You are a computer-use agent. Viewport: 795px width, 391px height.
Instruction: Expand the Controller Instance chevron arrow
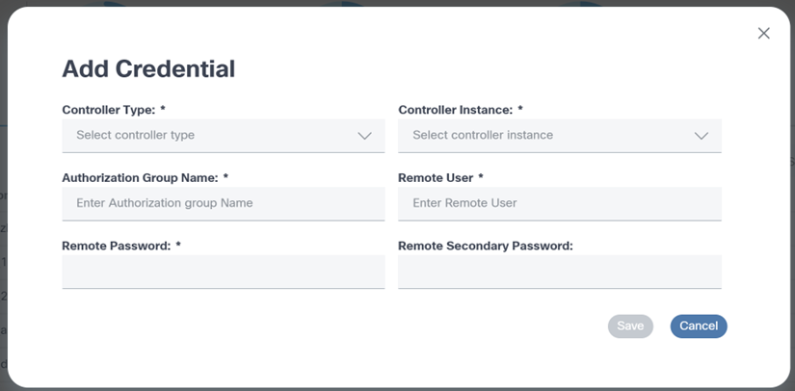702,136
